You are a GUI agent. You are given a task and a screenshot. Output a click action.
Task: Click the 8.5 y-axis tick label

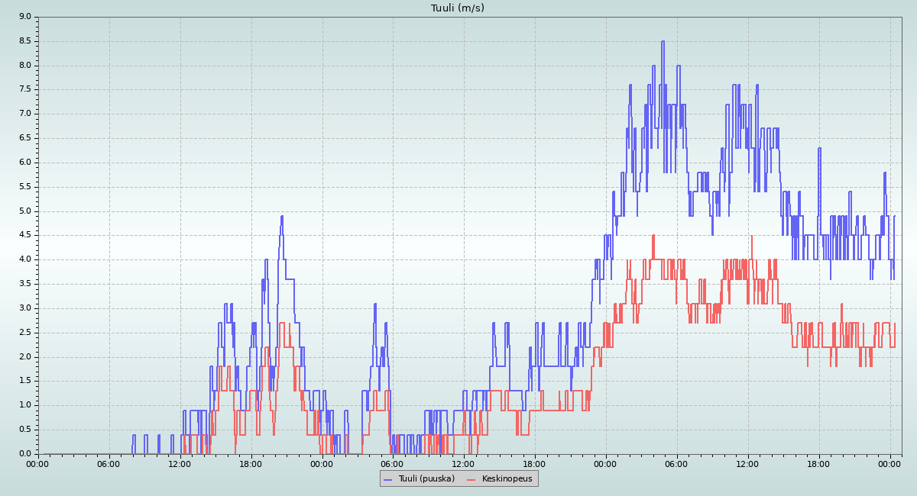pyautogui.click(x=24, y=41)
